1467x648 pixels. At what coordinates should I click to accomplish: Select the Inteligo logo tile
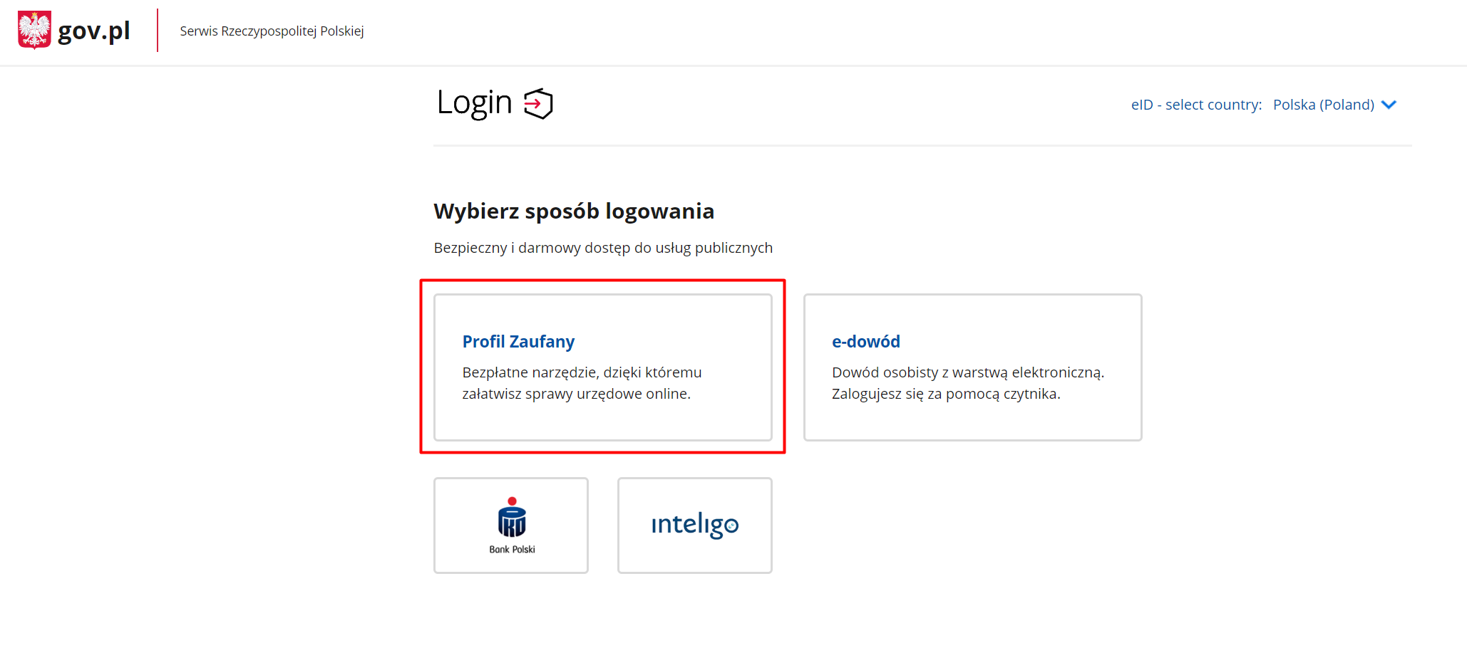pos(694,525)
